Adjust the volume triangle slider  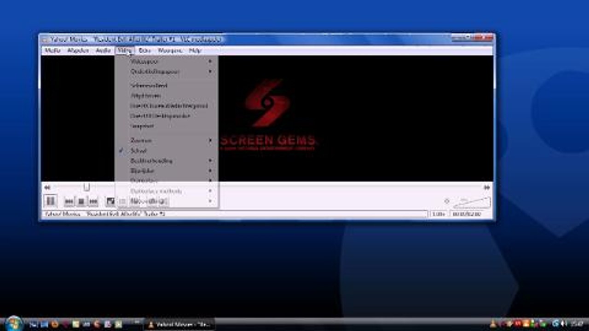[472, 202]
